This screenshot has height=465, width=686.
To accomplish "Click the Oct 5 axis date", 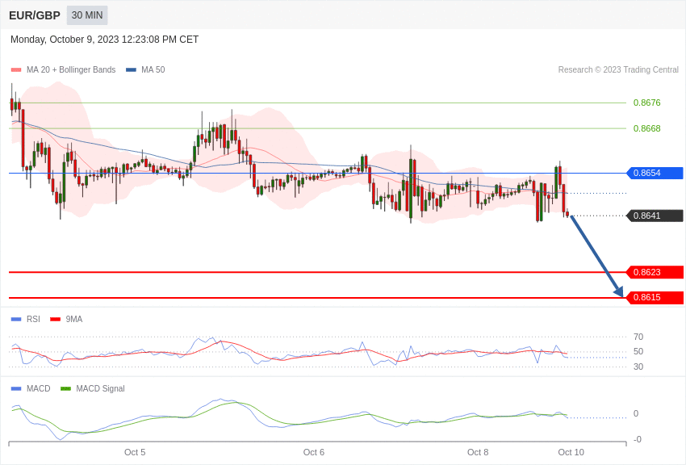I will point(135,452).
